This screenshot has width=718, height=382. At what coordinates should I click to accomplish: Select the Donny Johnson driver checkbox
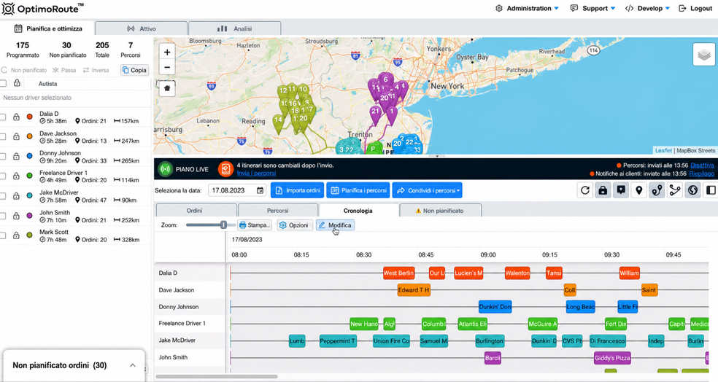3,157
